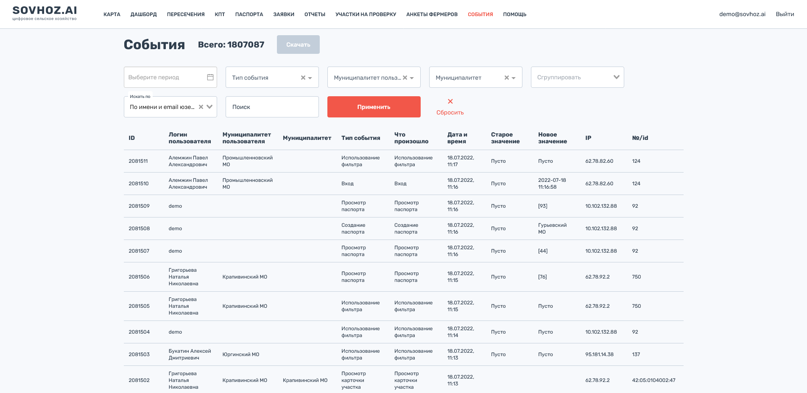Click the Выберите период date field
807x393 pixels.
pyautogui.click(x=165, y=77)
